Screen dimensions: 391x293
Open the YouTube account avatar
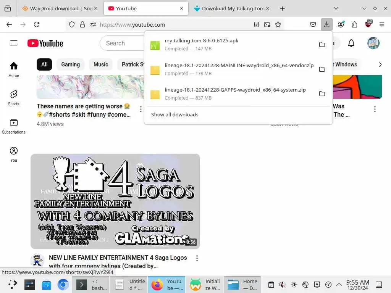(x=373, y=43)
